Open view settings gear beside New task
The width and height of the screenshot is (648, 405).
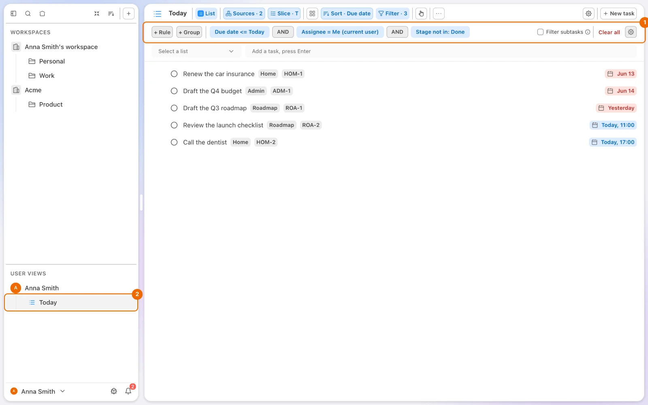pyautogui.click(x=588, y=13)
